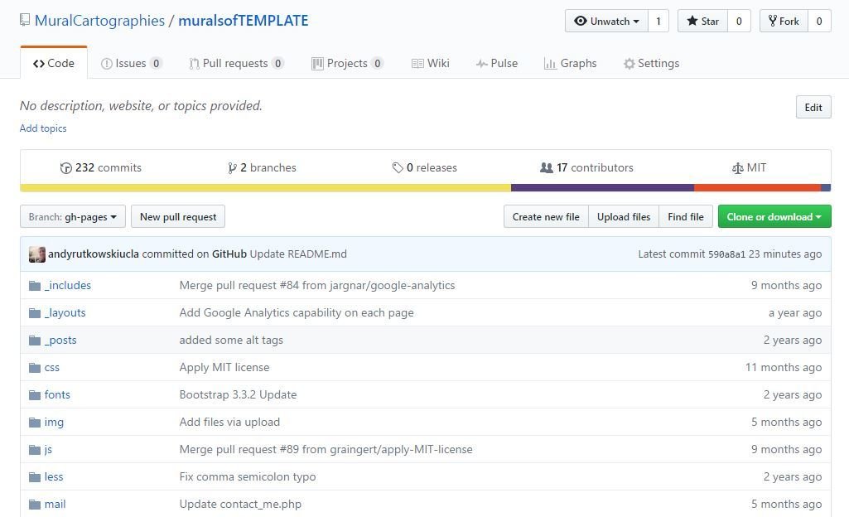The width and height of the screenshot is (849, 517).
Task: Click the mail folder icon
Action: [35, 505]
